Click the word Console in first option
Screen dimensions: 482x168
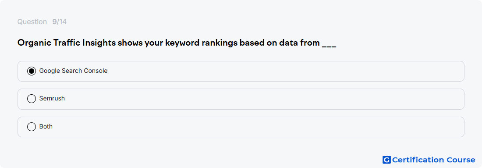(x=97, y=71)
